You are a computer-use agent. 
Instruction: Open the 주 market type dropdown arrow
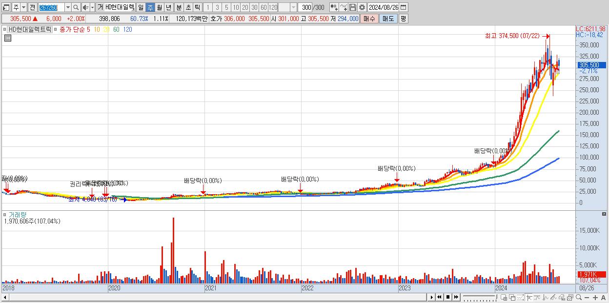(x=23, y=7)
